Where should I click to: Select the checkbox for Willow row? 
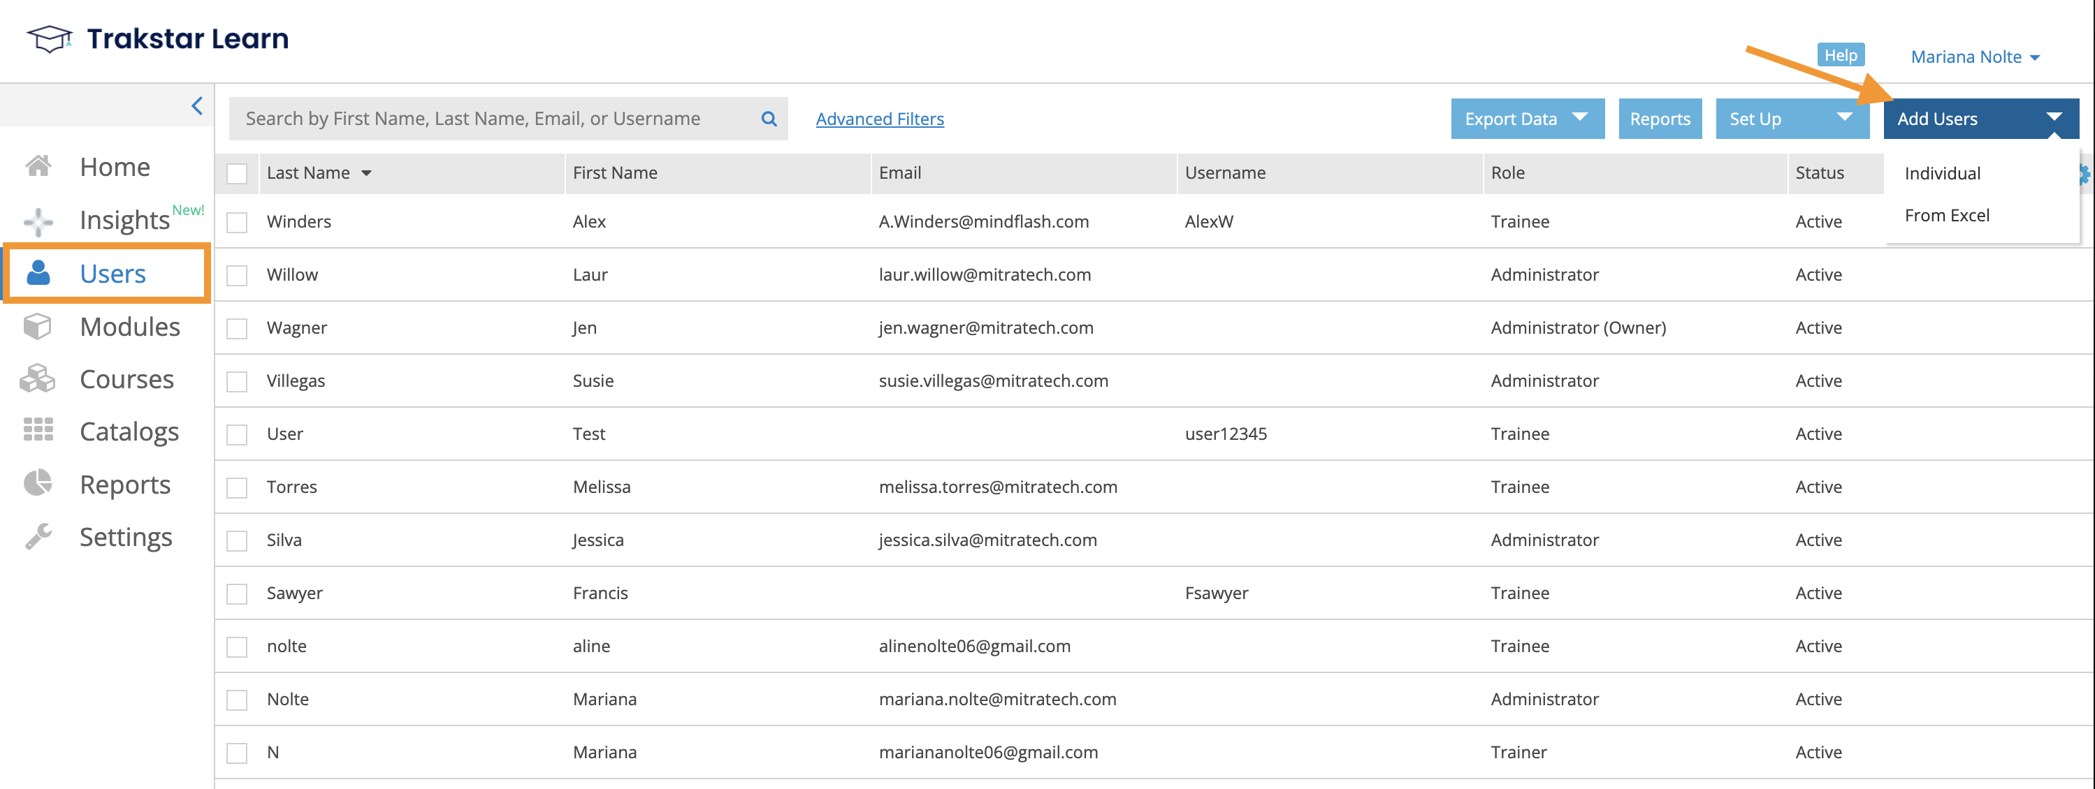coord(237,276)
